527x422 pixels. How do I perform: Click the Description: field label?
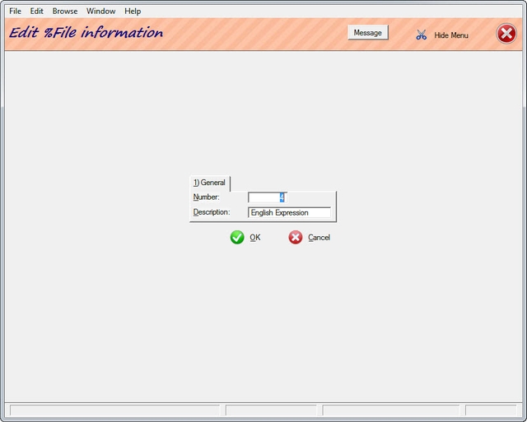(x=212, y=212)
